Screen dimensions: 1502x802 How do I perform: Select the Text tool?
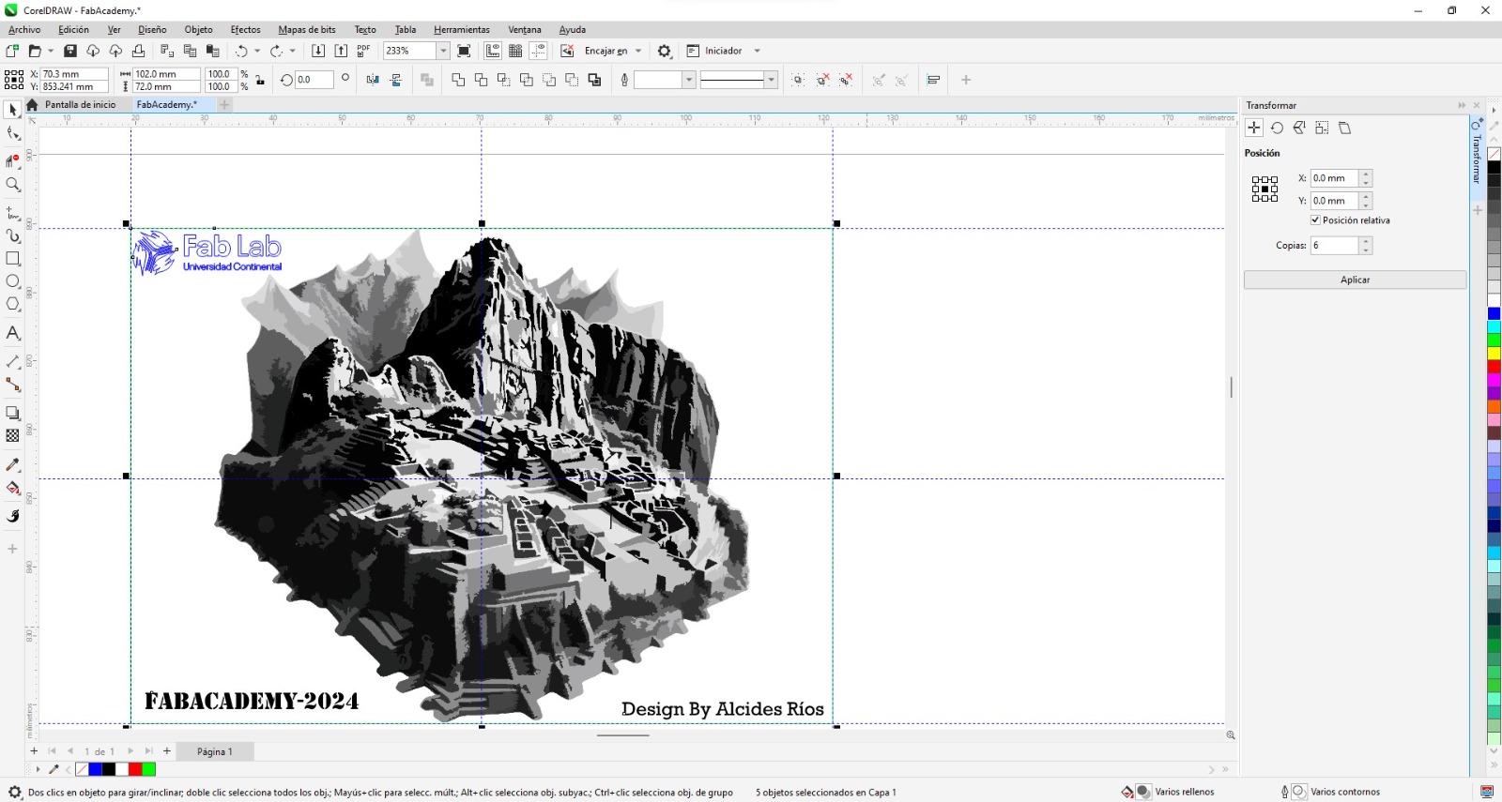[x=13, y=333]
